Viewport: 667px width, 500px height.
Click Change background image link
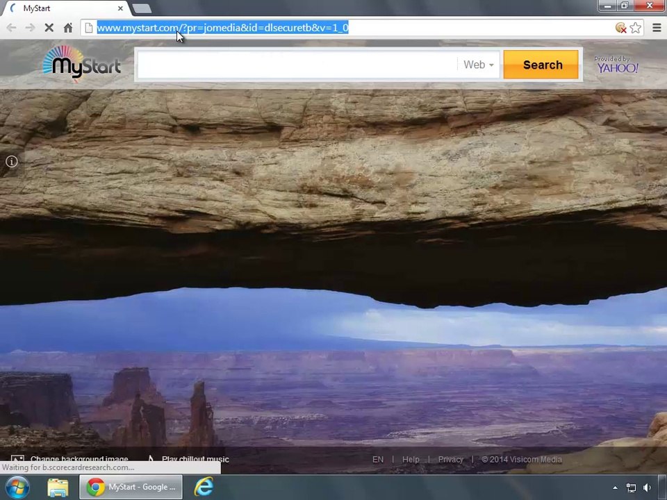click(x=79, y=459)
